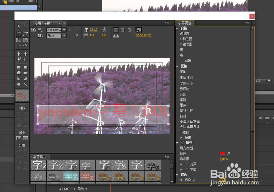Select the 字幕样式 panel tab

(40, 157)
